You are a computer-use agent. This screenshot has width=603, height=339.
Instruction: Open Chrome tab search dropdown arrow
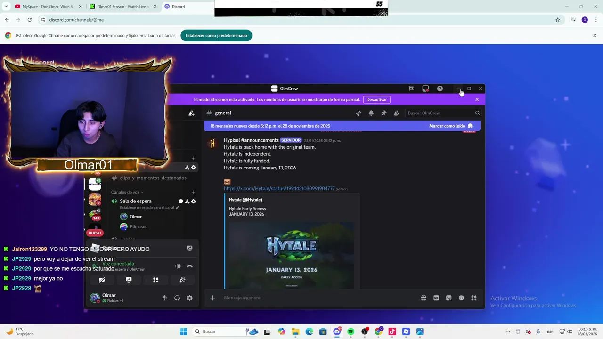tap(6, 7)
